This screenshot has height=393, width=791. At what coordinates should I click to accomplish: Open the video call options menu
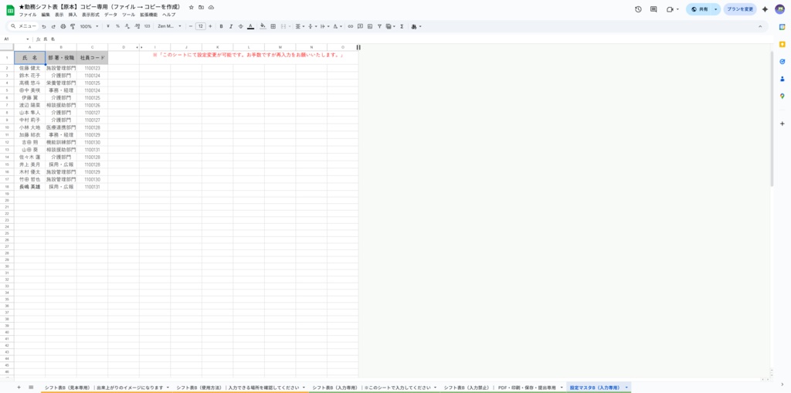(x=677, y=9)
